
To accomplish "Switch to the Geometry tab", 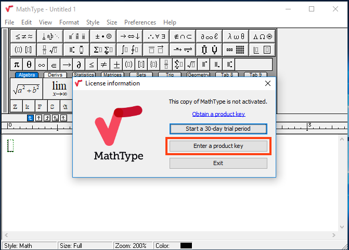I will (198, 75).
